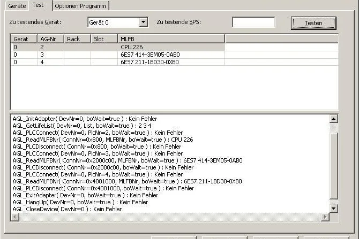Image resolution: width=359 pixels, height=239 pixels.
Task: Click AG-Nr cell with value 4
Action: pos(50,62)
